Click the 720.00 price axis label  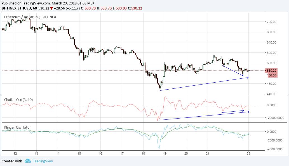271,22
